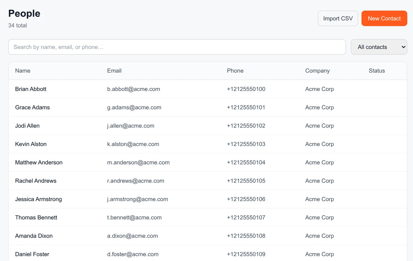Click Acme Corp in Daniel Foster's row
Viewport: 413px width, 261px height.
pos(319,254)
